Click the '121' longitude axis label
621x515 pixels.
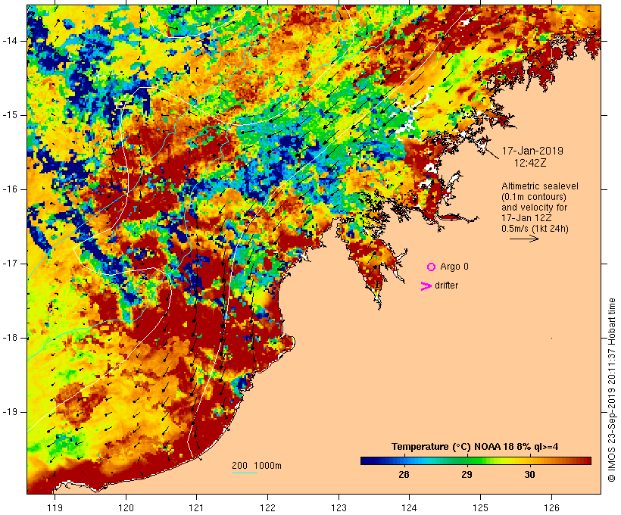(196, 507)
